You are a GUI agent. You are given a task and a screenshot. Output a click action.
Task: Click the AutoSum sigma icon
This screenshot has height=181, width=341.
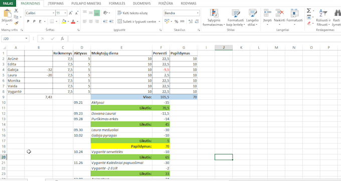pos(308,11)
